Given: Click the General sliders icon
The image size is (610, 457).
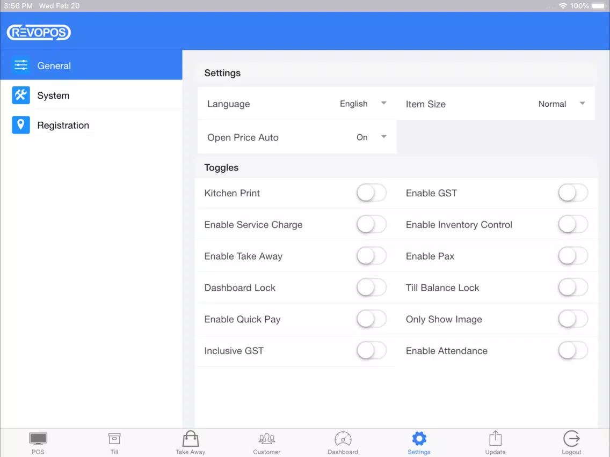Looking at the screenshot, I should pos(20,65).
